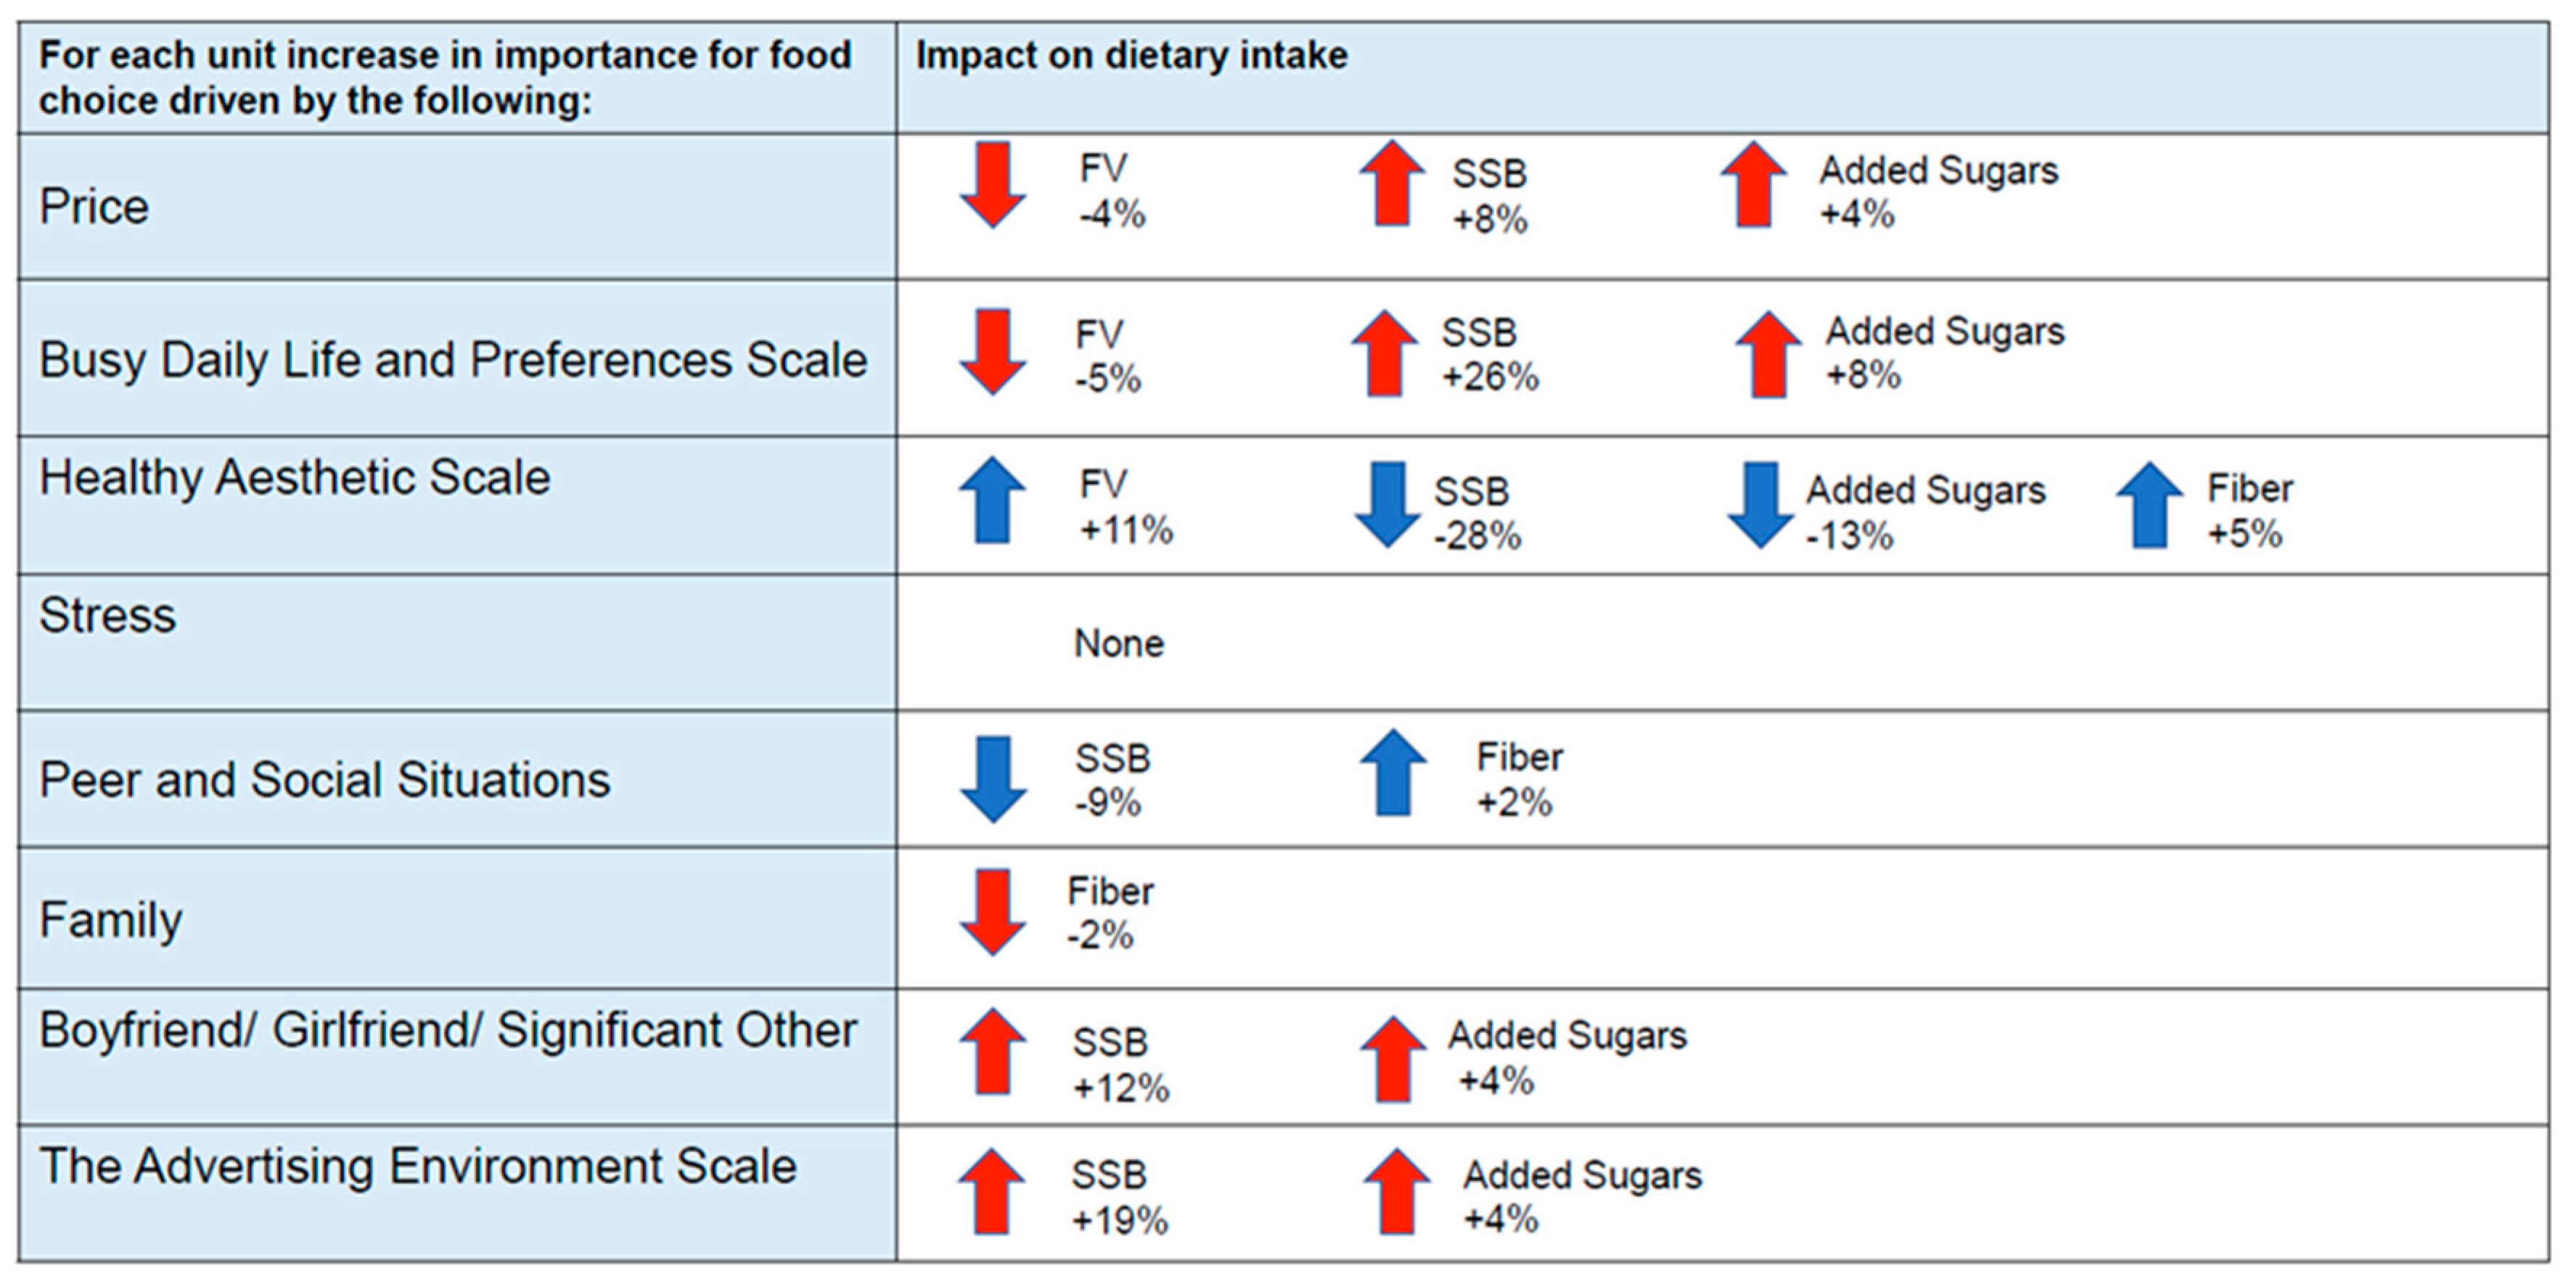Select the red up arrow beside SSB +19%
2576x1284 pixels.
[992, 1191]
